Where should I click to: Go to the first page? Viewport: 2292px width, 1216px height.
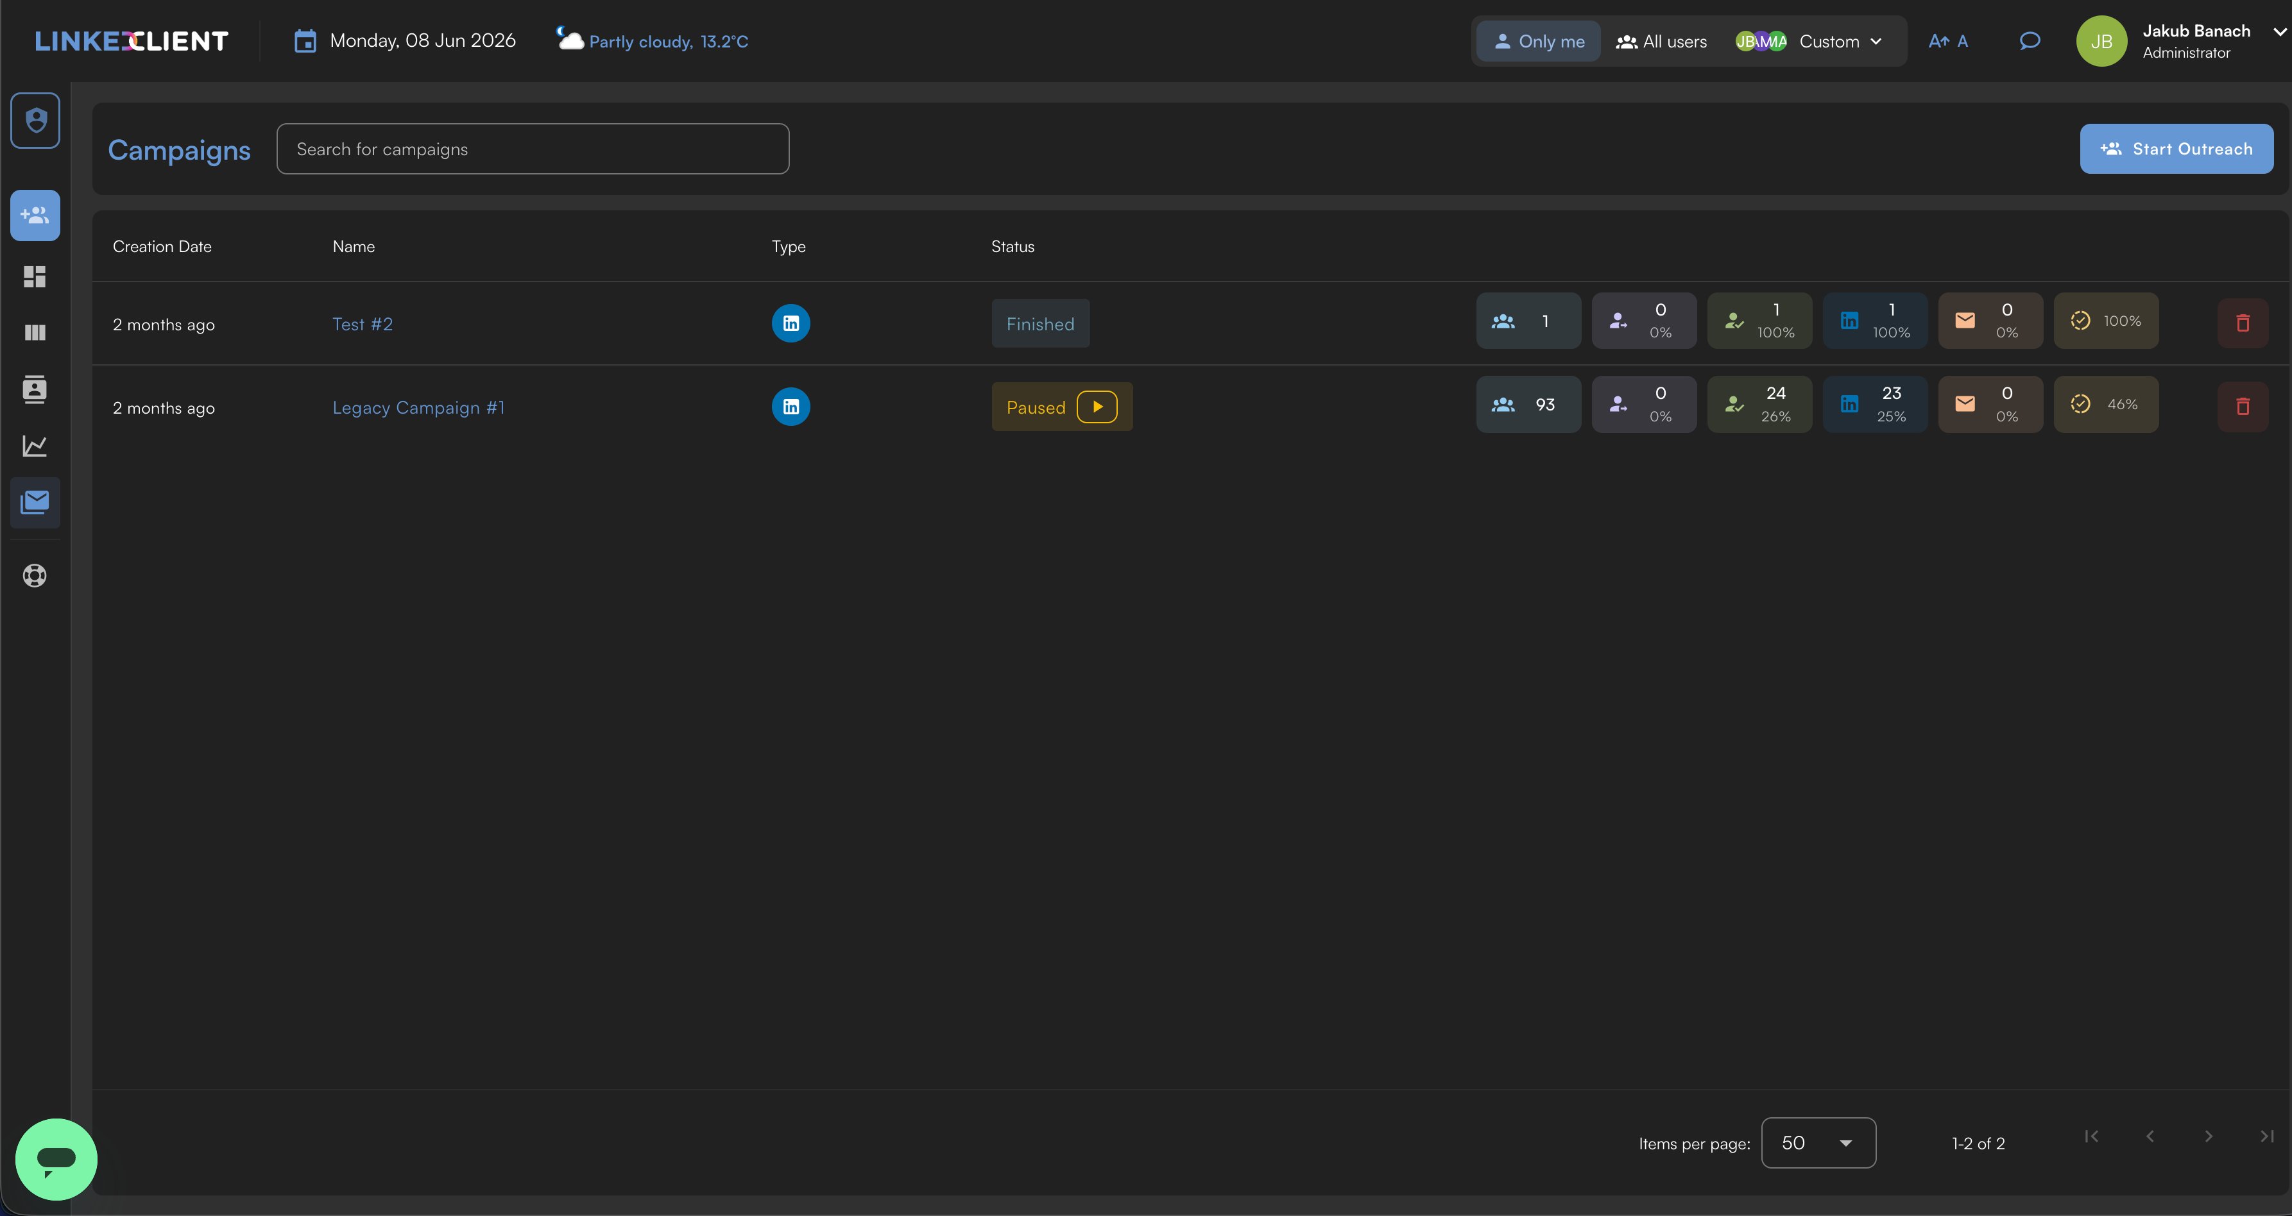coord(2092,1136)
